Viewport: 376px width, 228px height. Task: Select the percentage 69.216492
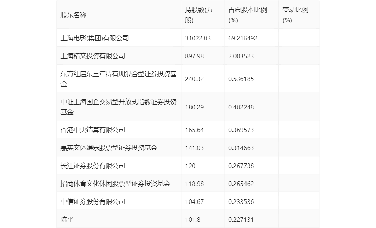click(x=243, y=38)
